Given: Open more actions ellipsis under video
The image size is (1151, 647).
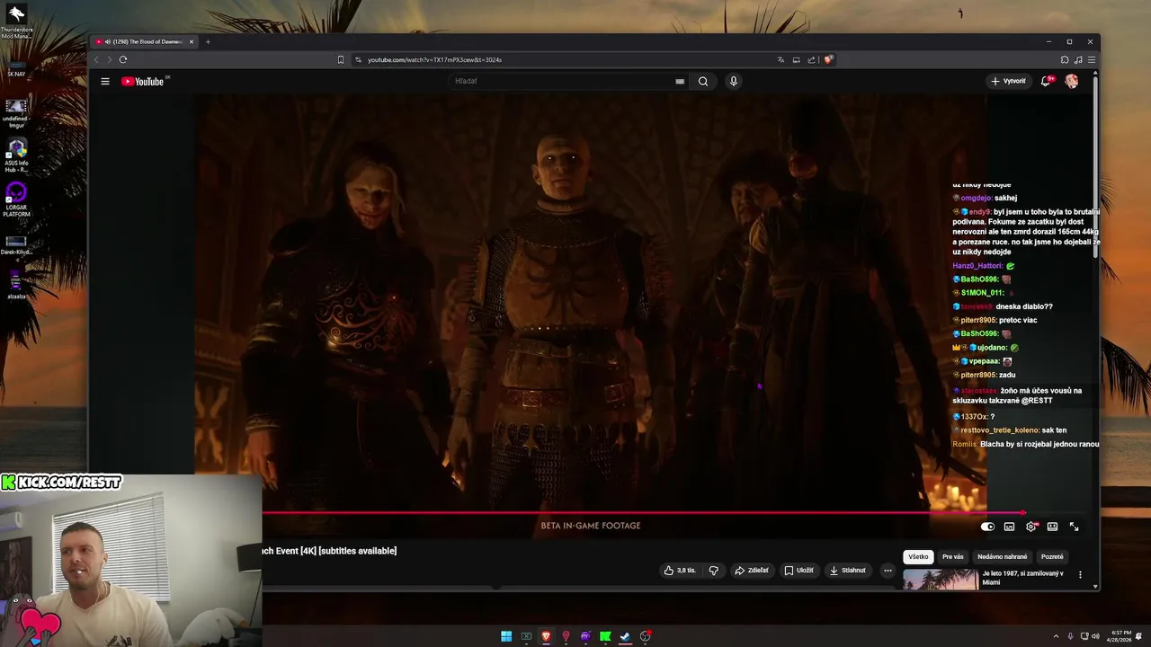Looking at the screenshot, I should click(888, 571).
